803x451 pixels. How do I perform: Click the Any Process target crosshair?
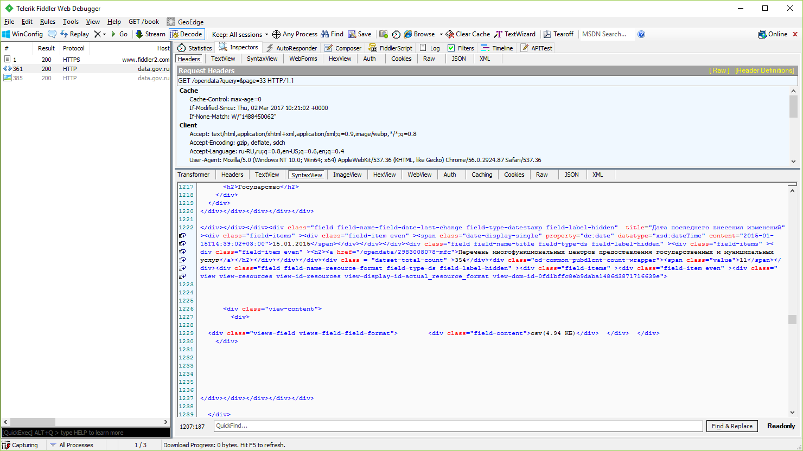point(276,34)
